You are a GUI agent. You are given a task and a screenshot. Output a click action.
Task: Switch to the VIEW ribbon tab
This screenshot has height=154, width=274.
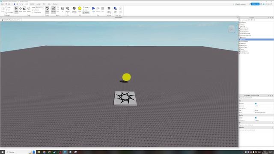49,4
